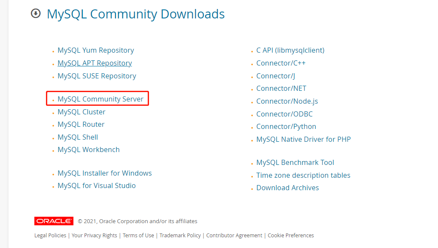Viewport: 438px width, 248px height.
Task: Open Cookie Preferences footer link
Action: [x=291, y=236]
